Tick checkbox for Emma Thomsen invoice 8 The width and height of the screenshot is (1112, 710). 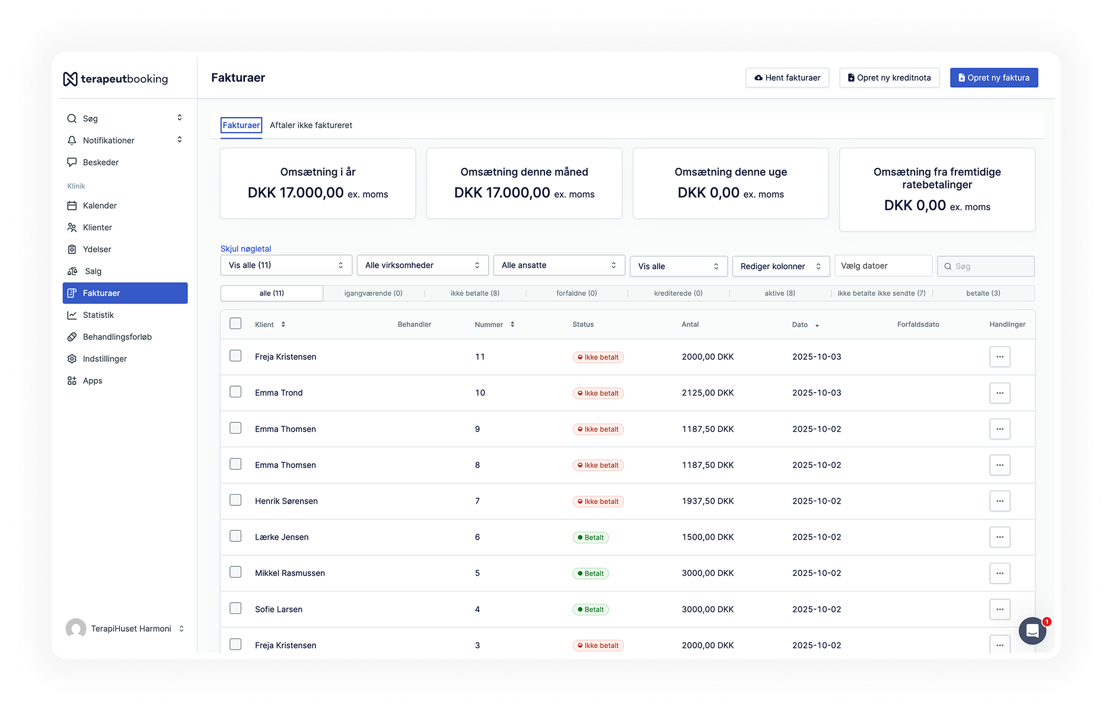[235, 464]
